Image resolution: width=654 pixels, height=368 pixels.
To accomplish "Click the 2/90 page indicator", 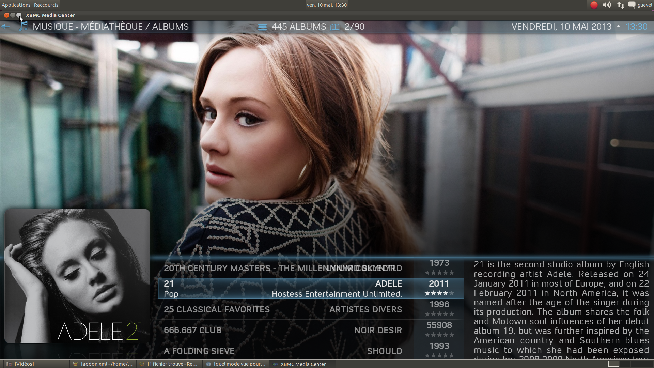I will (354, 27).
